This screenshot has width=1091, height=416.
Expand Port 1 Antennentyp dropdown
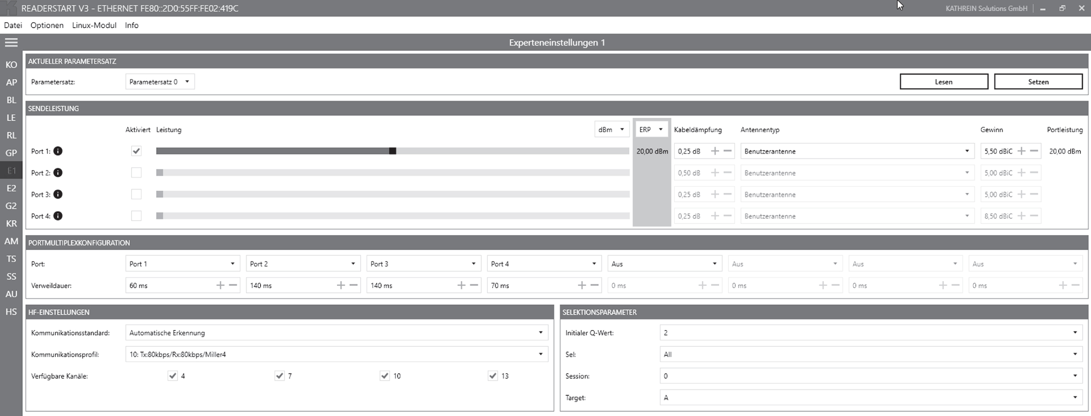(x=857, y=151)
